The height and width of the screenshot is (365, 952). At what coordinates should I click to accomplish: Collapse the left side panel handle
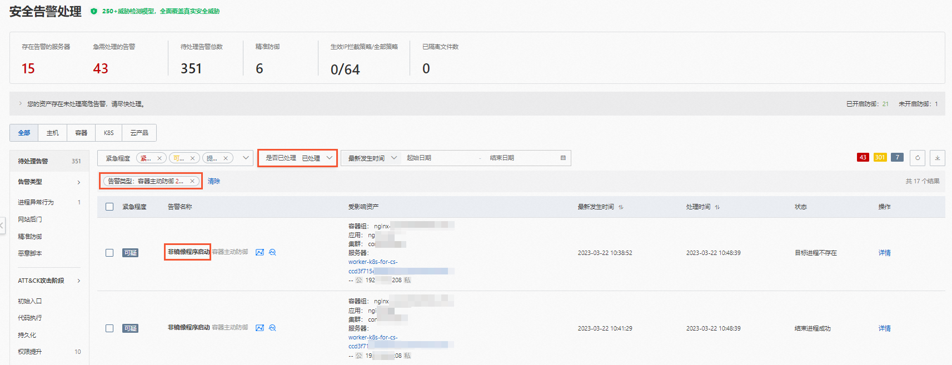[2, 225]
